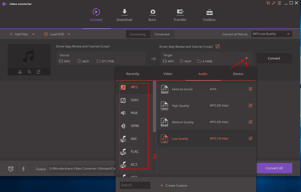The image size is (301, 192).
Task: Switch to the Video tab
Action: (168, 74)
